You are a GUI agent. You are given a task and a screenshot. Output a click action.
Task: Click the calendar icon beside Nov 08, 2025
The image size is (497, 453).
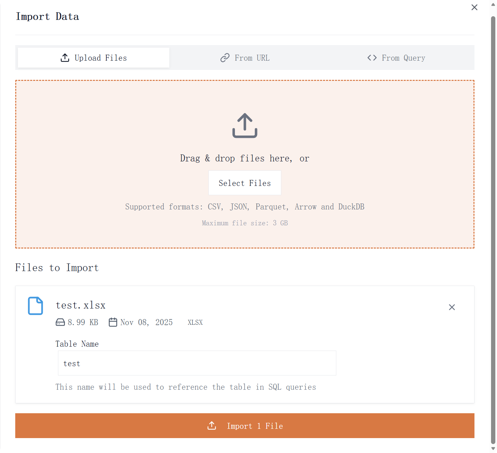(113, 322)
